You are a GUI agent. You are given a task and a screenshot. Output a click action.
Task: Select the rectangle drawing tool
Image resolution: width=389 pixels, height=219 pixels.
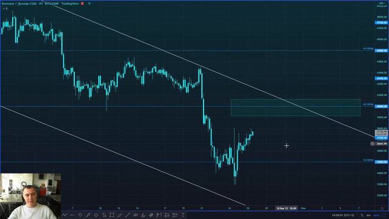click(x=112, y=215)
